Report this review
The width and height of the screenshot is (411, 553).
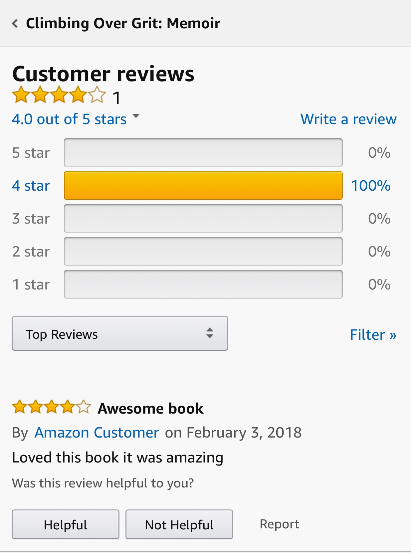[280, 524]
